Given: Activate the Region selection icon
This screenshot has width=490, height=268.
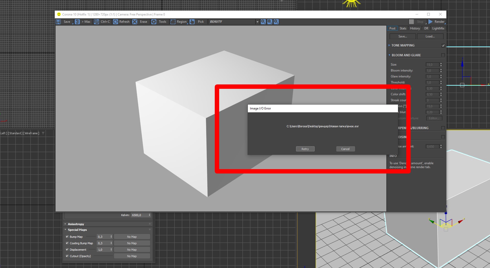Looking at the screenshot, I should pos(173,22).
